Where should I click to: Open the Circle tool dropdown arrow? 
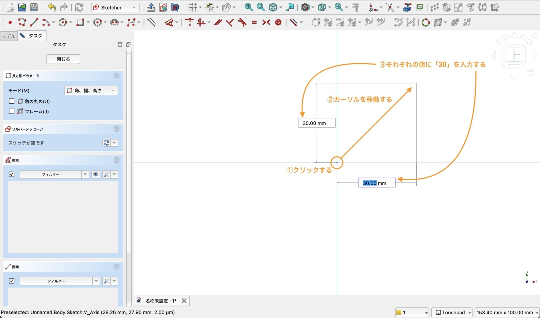(x=71, y=22)
